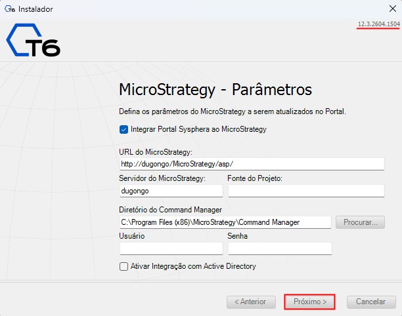The height and width of the screenshot is (316, 402).
Task: Select the Diretório do Command Manager field
Action: click(x=225, y=222)
